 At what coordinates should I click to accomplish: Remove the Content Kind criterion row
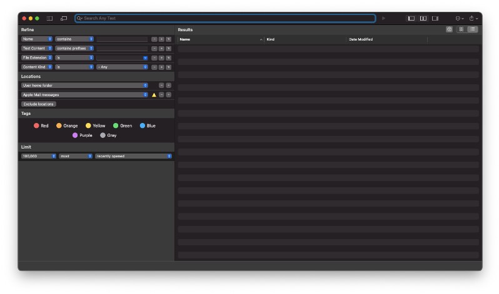pyautogui.click(x=154, y=67)
